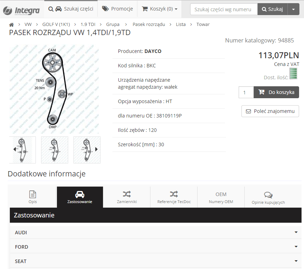Open the Opis tab
The height and width of the screenshot is (269, 304).
tap(33, 197)
